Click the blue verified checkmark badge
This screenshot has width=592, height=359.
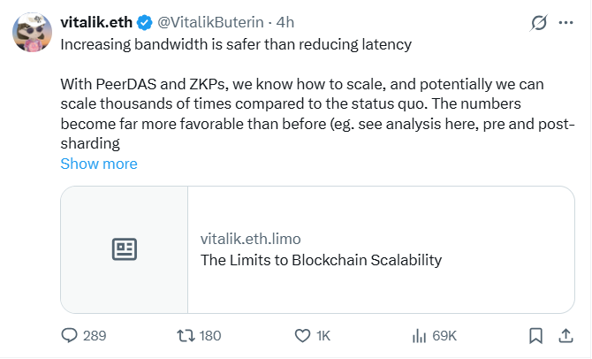click(145, 20)
